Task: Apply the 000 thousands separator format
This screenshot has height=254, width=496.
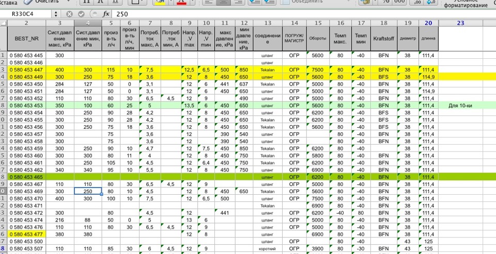Action: click(x=399, y=2)
